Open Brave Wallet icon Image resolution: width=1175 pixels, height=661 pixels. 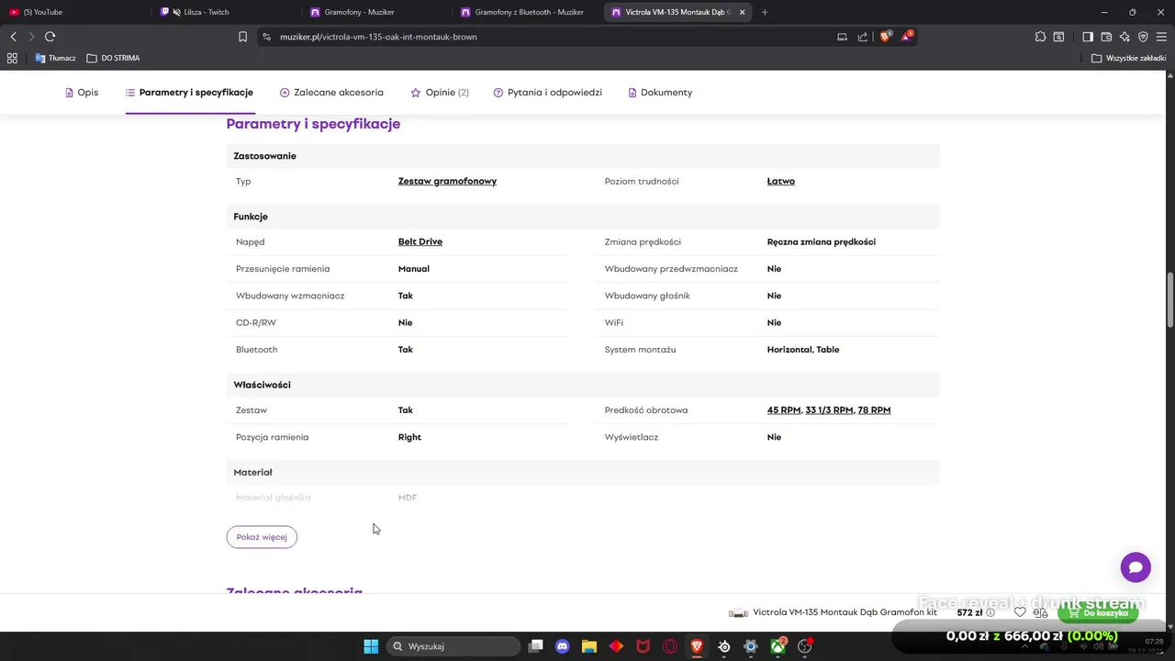click(x=1106, y=37)
